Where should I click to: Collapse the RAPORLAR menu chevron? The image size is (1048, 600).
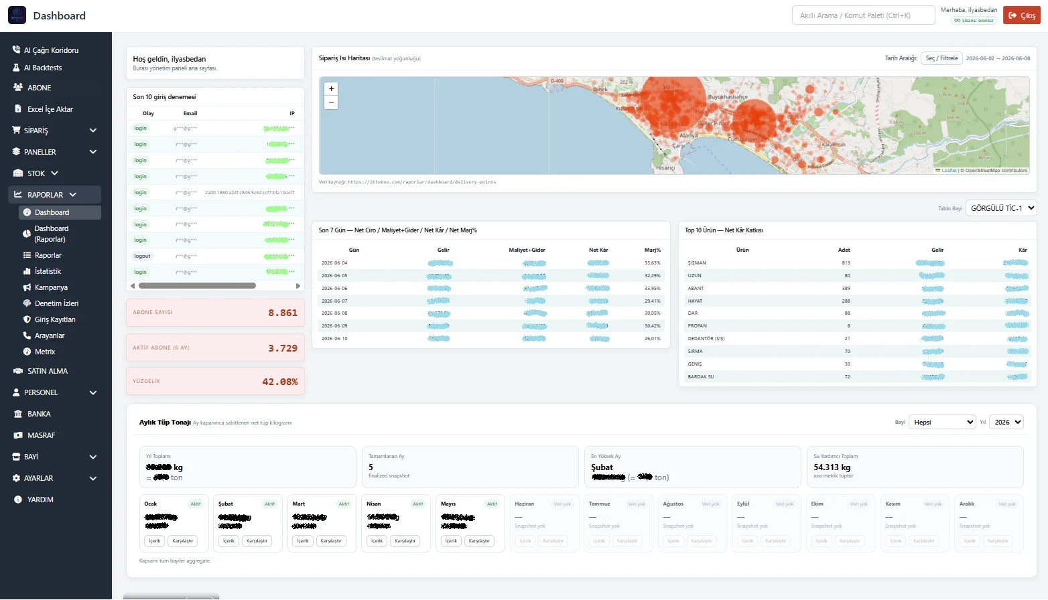(x=72, y=195)
